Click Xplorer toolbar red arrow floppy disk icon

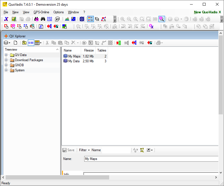(150, 43)
